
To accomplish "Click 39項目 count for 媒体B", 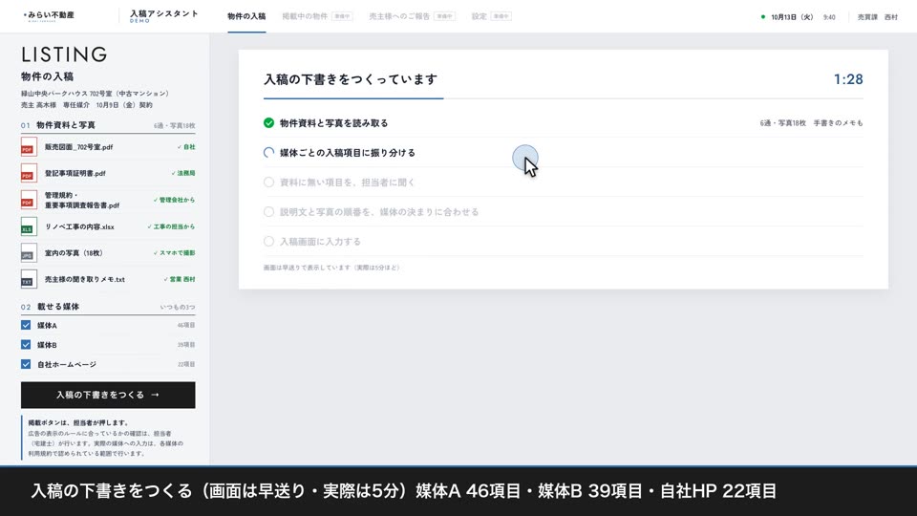I will tap(186, 345).
